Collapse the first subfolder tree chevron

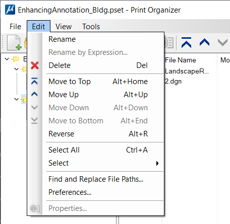tap(16, 69)
